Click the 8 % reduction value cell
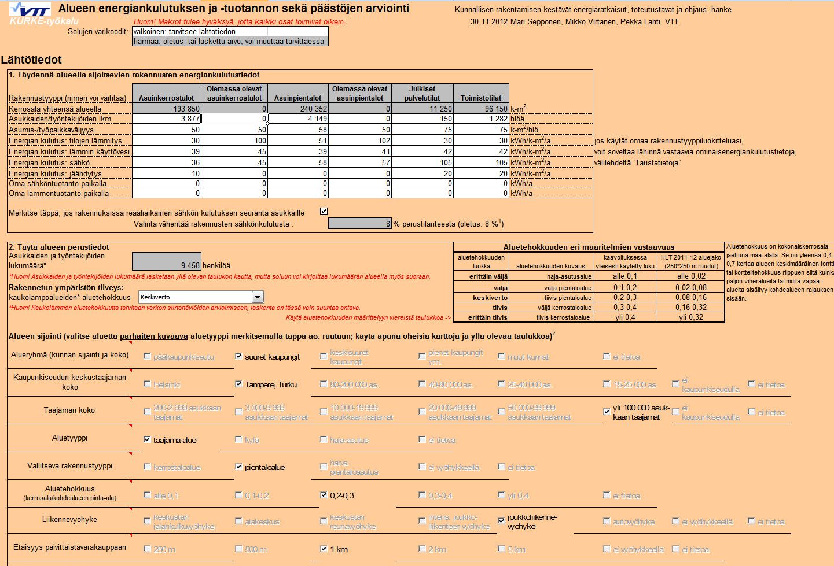 [360, 224]
